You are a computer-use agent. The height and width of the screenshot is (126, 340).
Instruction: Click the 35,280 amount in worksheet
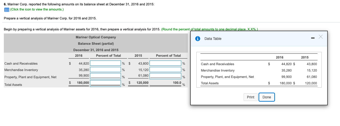tap(84, 70)
